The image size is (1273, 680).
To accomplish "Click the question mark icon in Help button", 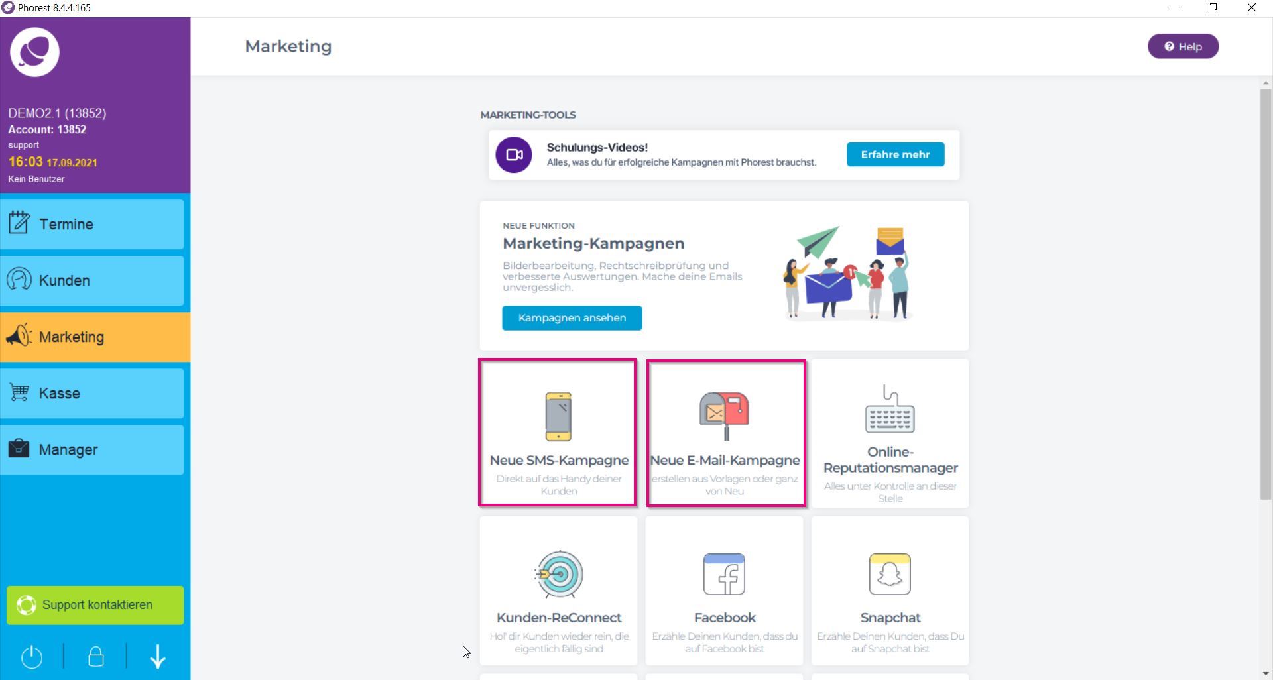I will (1169, 46).
